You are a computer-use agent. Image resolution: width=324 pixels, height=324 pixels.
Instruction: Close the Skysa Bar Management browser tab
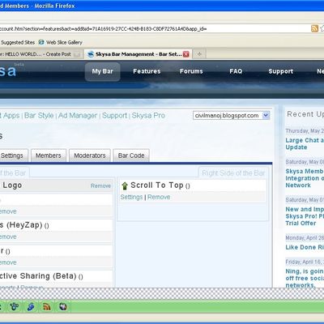tap(186, 54)
